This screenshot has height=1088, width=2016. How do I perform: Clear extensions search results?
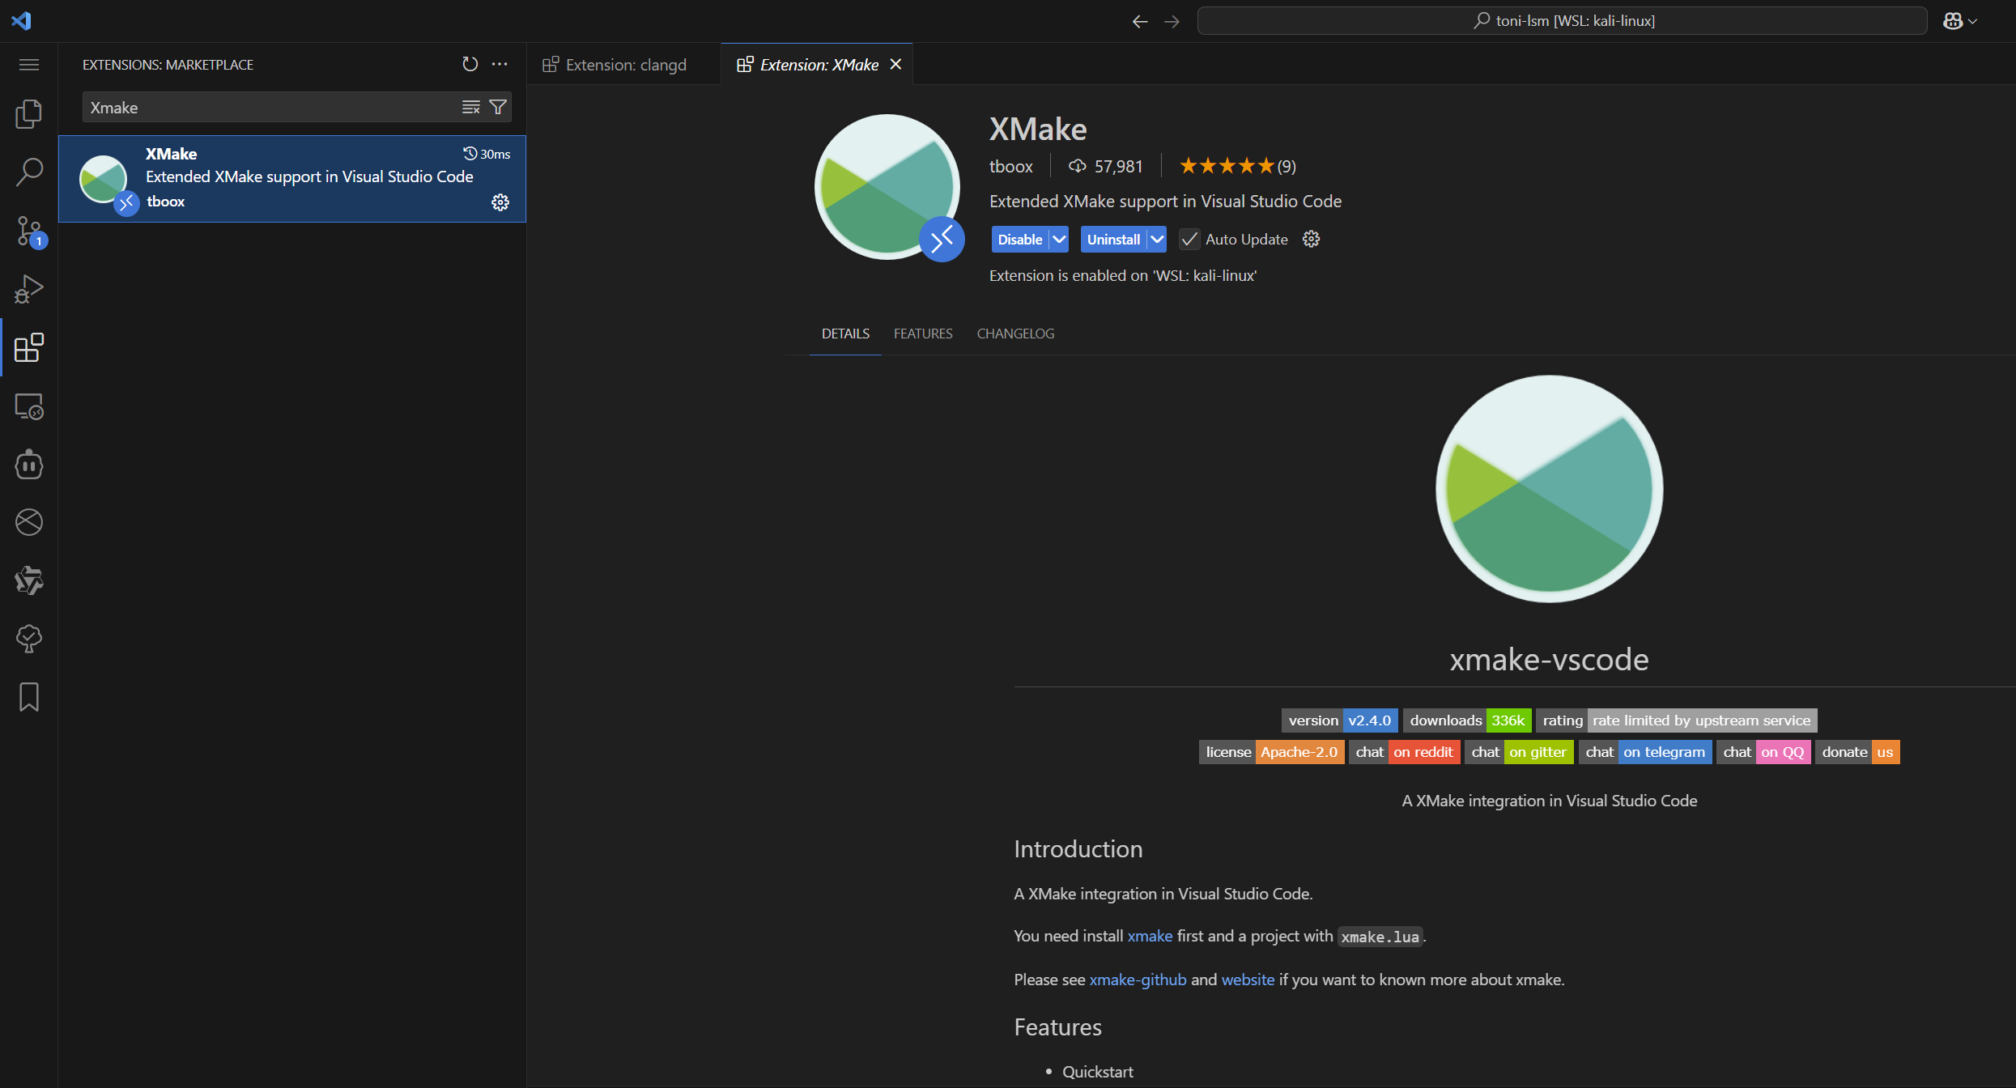point(470,108)
